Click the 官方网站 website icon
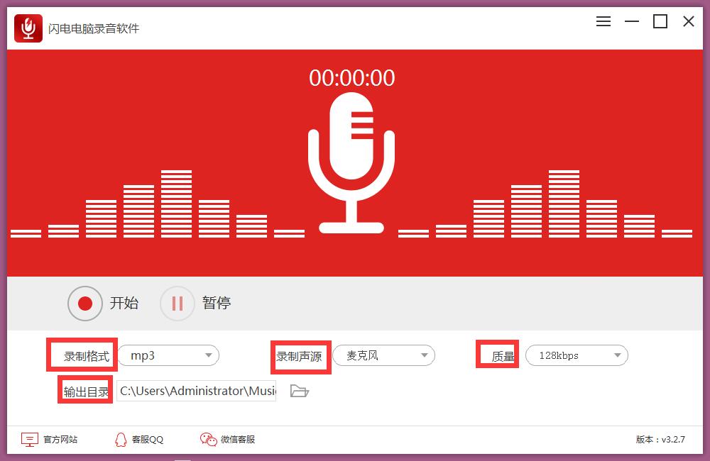The height and width of the screenshot is (461, 710). [x=29, y=439]
